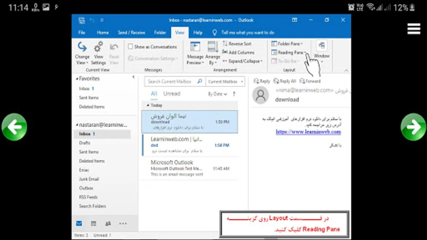Open View Settings
Viewport: 427px width, 240px height.
(x=98, y=53)
